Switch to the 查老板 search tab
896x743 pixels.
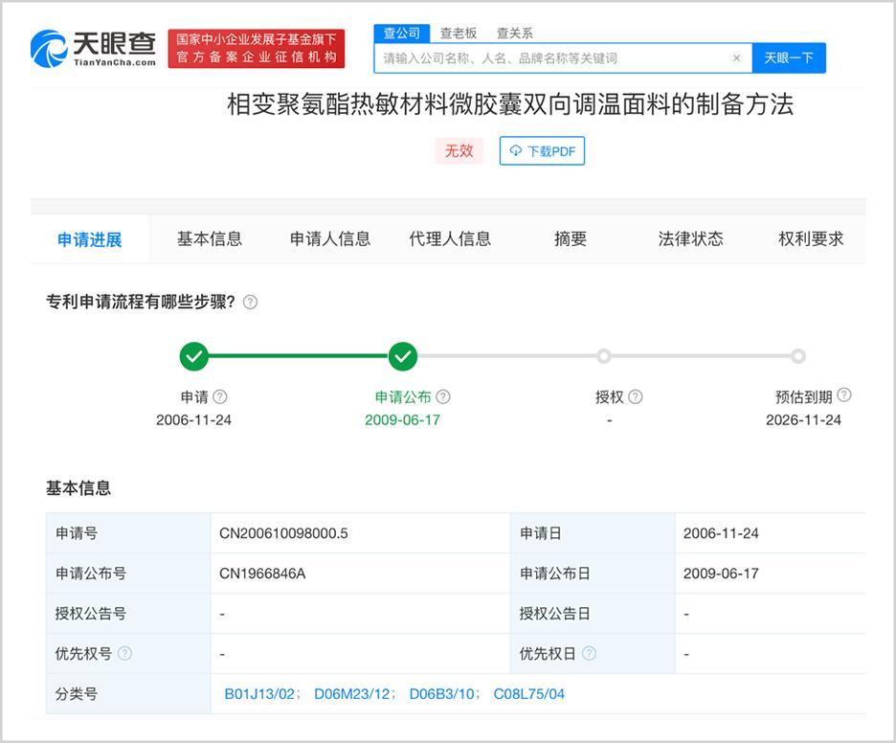459,34
